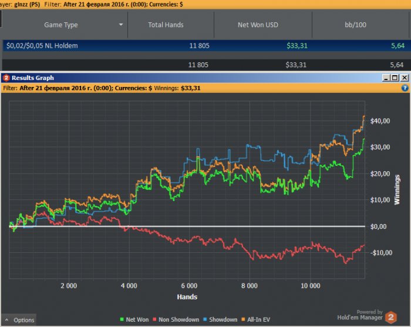Click the Results Graph window title icon
Image resolution: width=411 pixels, height=327 pixels.
6,78
